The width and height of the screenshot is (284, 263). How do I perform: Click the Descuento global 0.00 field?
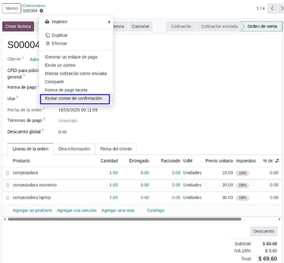point(62,132)
